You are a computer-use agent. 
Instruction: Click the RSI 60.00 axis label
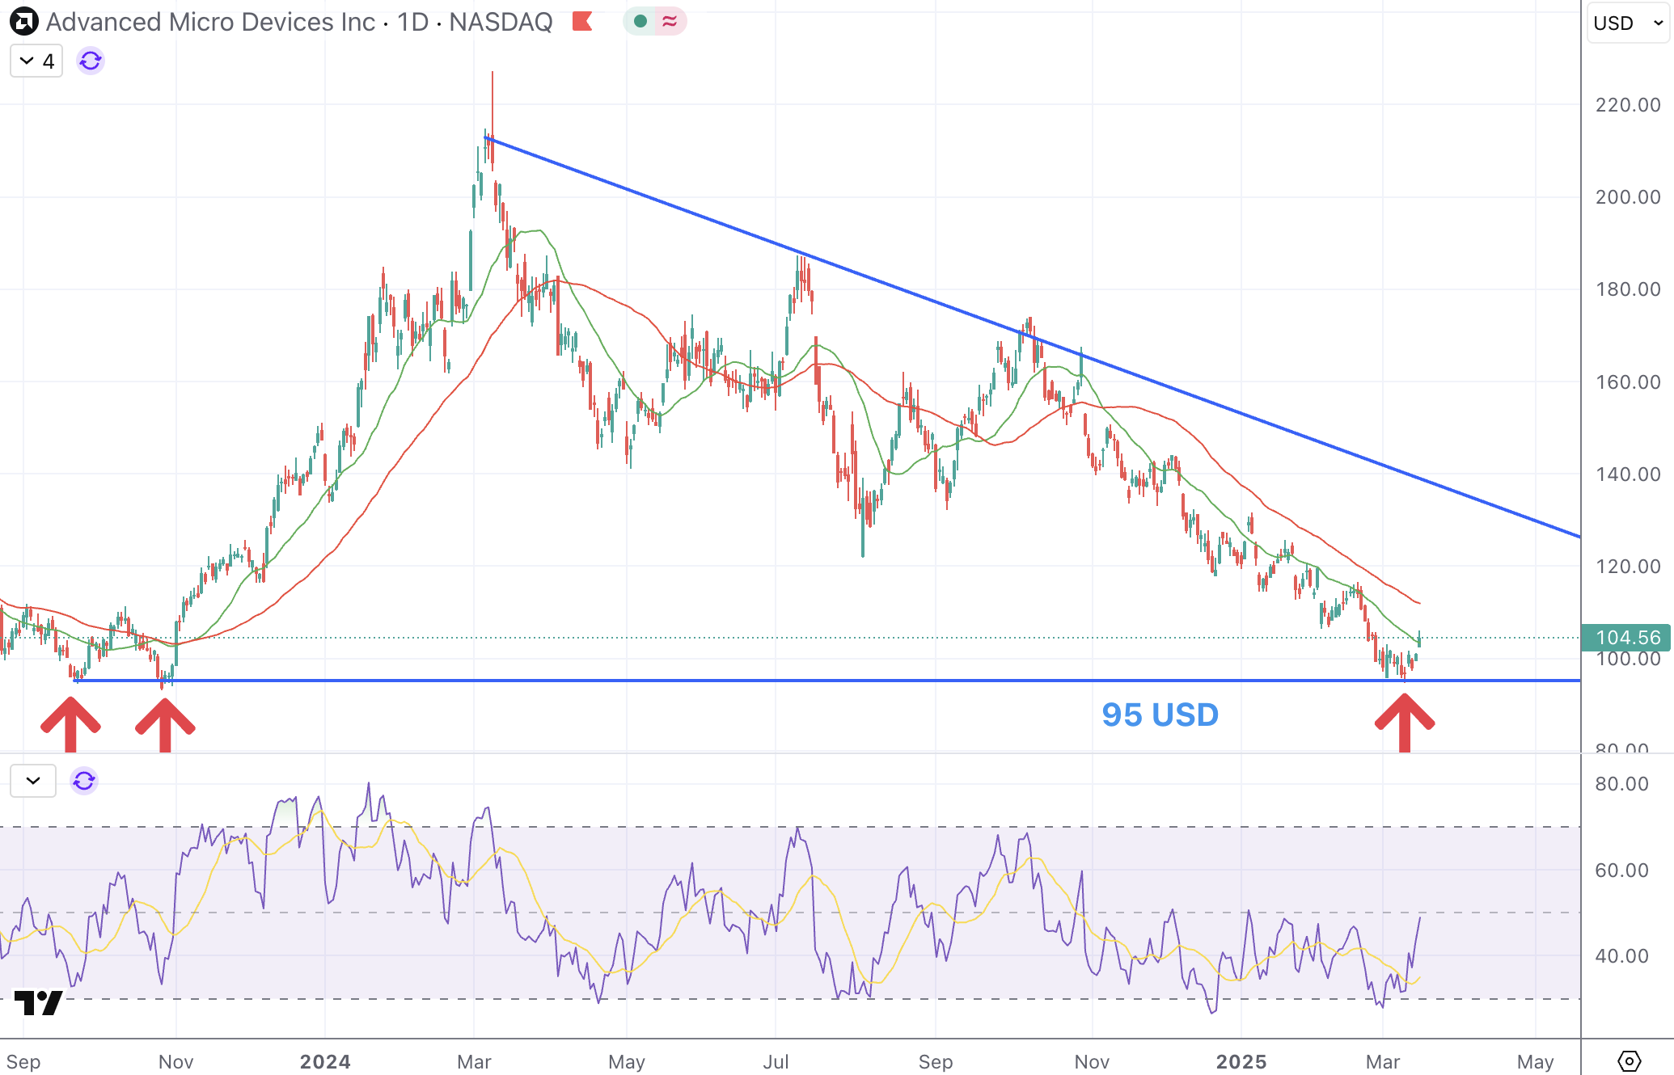(1621, 871)
